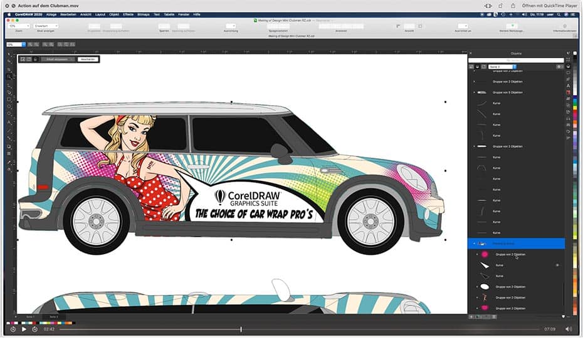
Task: Skip backward in the video player
Action: [x=13, y=329]
